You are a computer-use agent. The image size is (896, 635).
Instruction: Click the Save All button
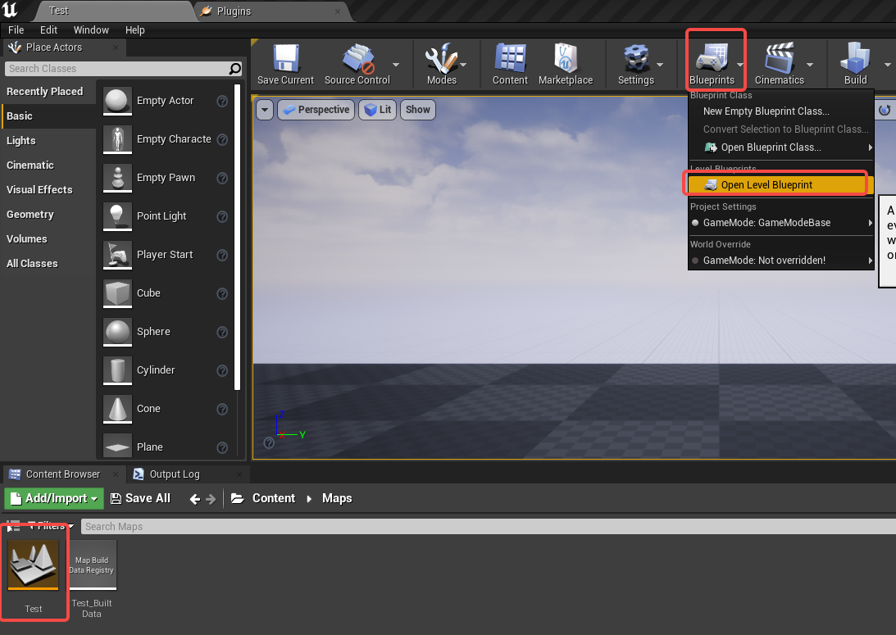[x=140, y=498]
